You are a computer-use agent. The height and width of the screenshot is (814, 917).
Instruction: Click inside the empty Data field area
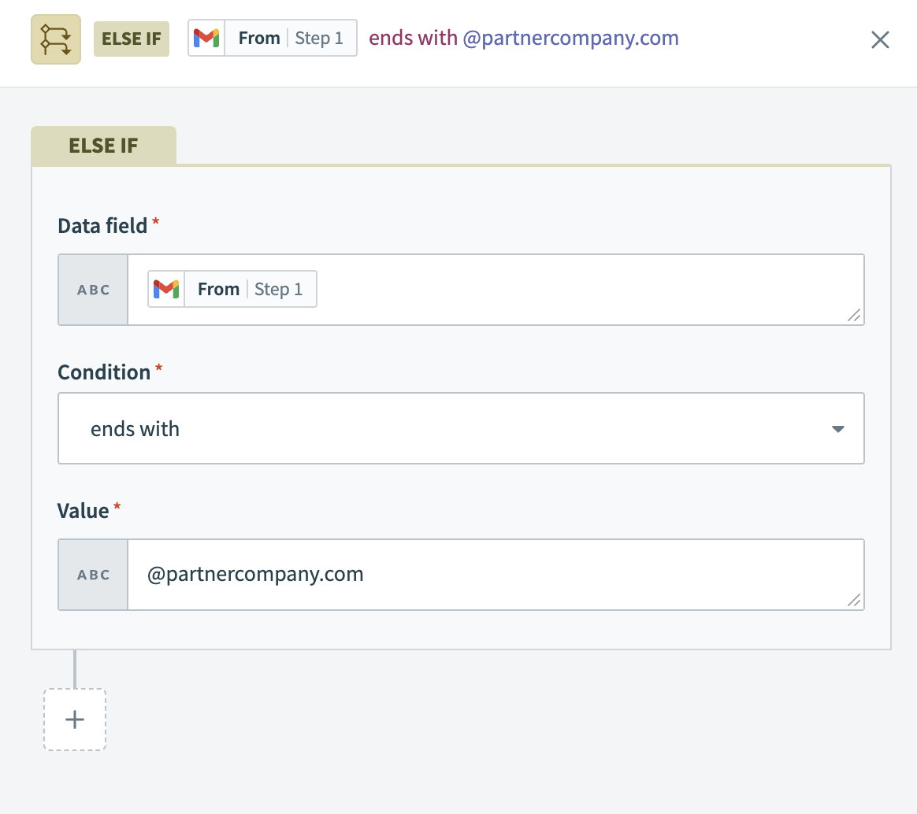point(551,290)
